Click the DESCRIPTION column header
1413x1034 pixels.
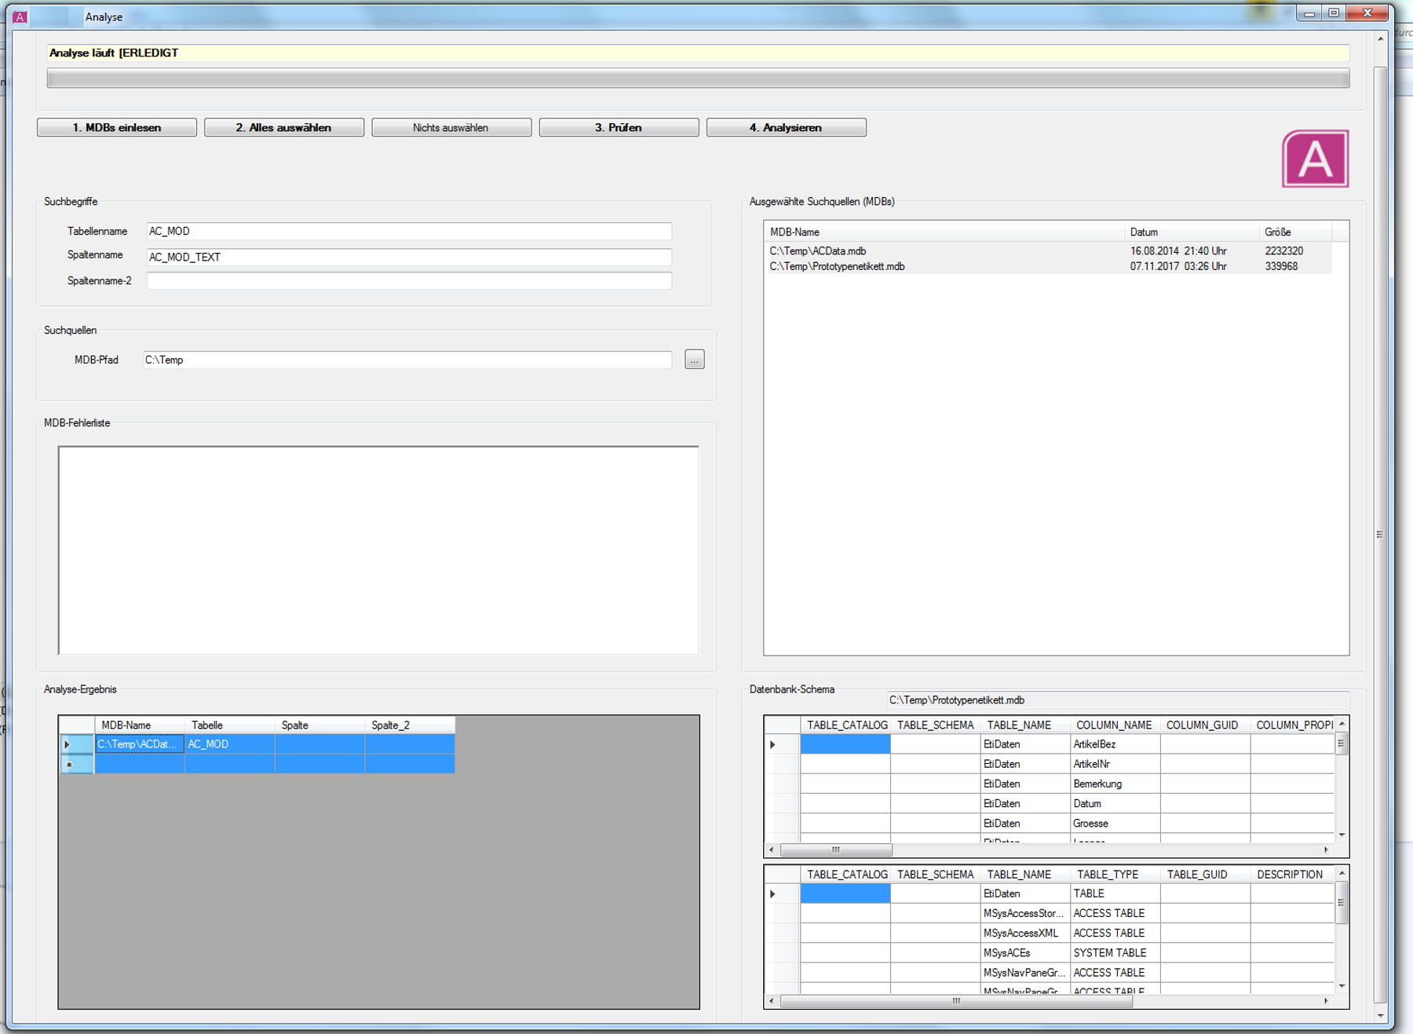pyautogui.click(x=1291, y=874)
